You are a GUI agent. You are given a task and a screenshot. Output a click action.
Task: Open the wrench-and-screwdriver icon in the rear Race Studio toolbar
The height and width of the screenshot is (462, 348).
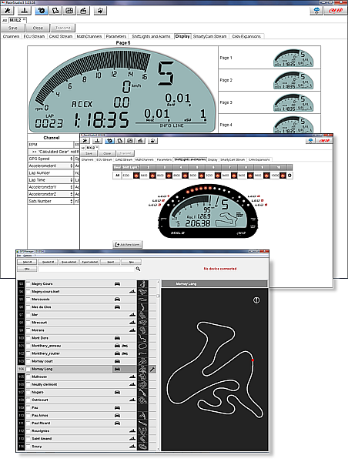(x=8, y=11)
